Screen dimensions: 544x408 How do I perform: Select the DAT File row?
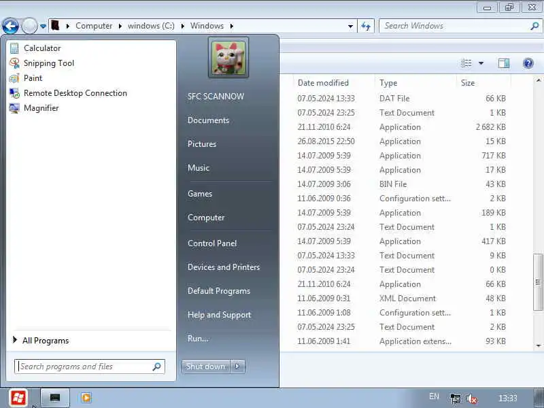(x=401, y=99)
